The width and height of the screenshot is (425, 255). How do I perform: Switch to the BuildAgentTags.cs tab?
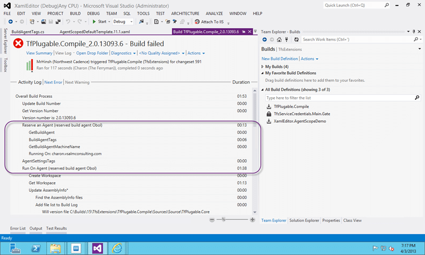(x=28, y=32)
